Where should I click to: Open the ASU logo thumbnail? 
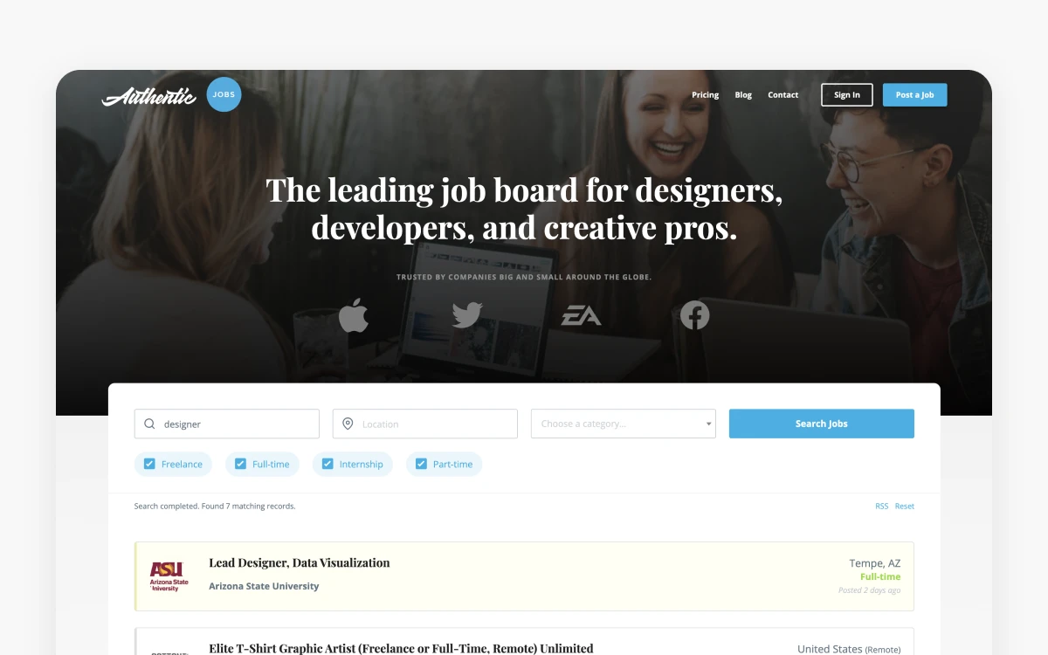coord(169,576)
